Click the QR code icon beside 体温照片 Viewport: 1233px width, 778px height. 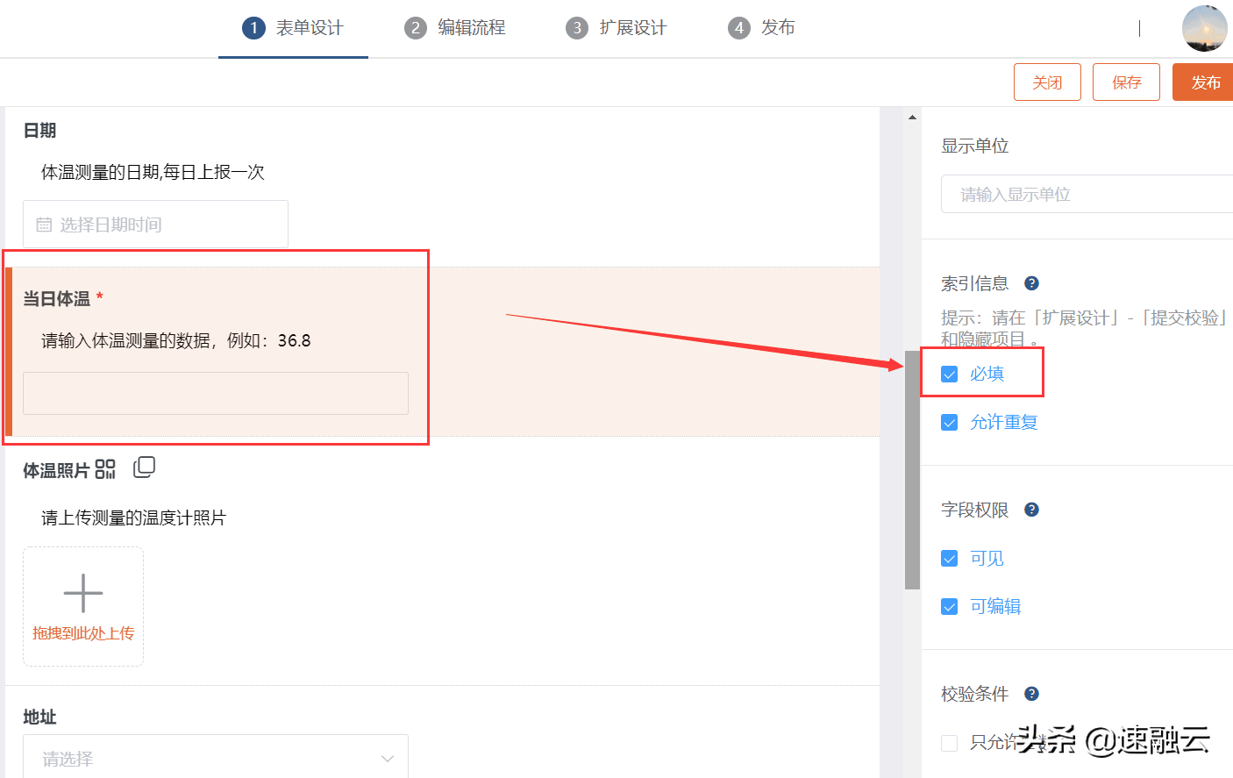pyautogui.click(x=105, y=469)
